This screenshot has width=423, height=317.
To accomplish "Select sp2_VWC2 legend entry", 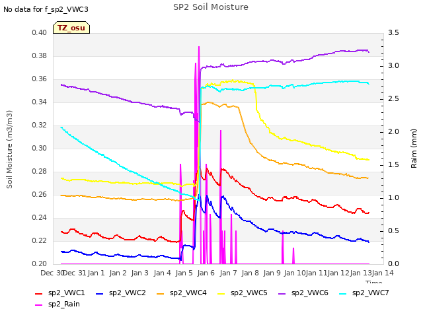I will (120, 293).
